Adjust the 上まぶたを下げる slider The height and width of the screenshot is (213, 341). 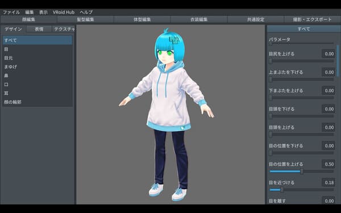click(302, 80)
